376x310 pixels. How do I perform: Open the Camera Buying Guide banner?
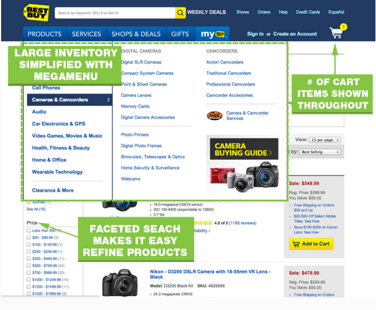tap(244, 149)
